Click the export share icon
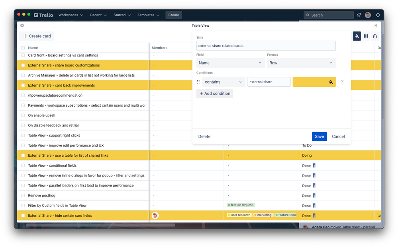The height and width of the screenshot is (247, 398). pyautogui.click(x=375, y=36)
